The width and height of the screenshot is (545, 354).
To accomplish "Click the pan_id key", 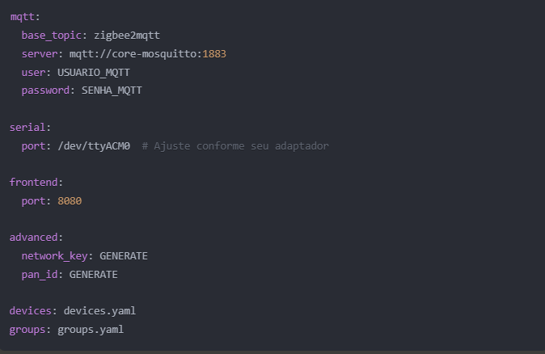I will click(x=40, y=275).
